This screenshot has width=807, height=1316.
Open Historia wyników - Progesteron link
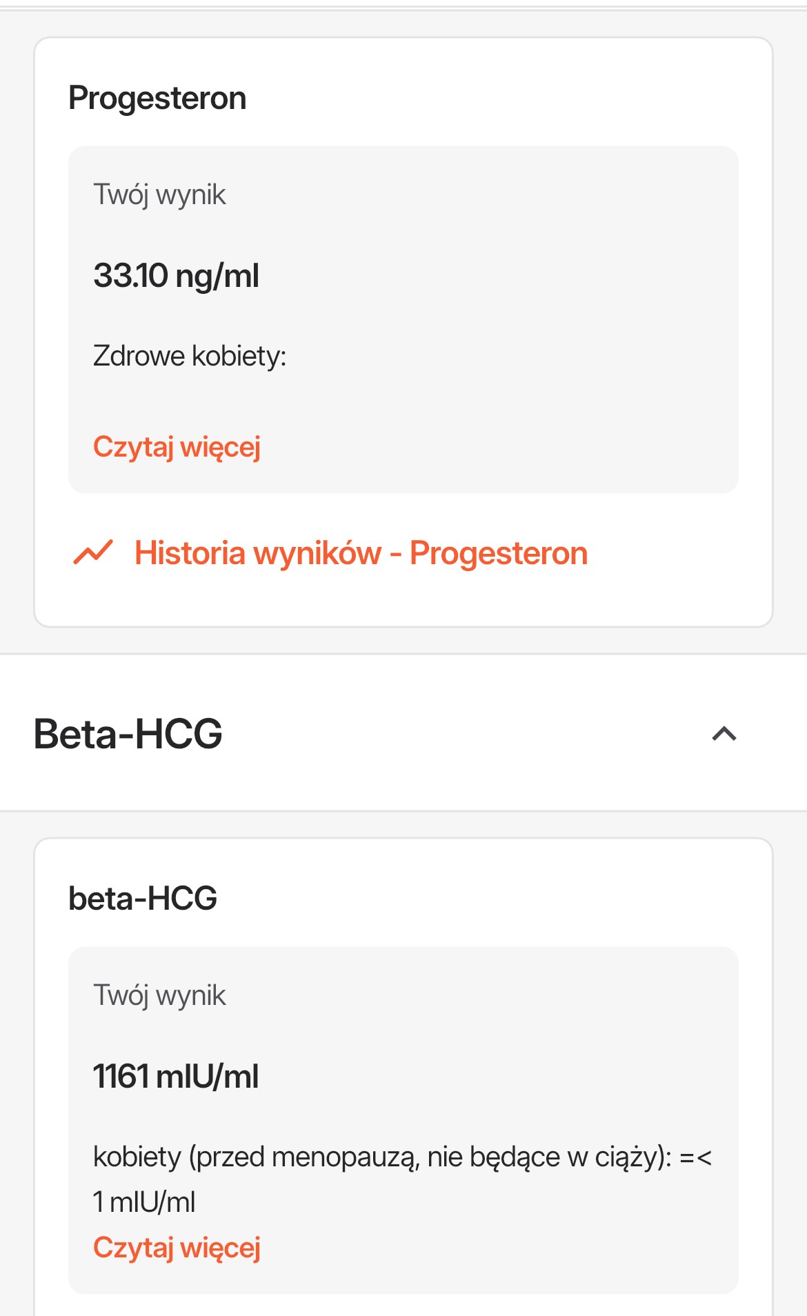360,553
